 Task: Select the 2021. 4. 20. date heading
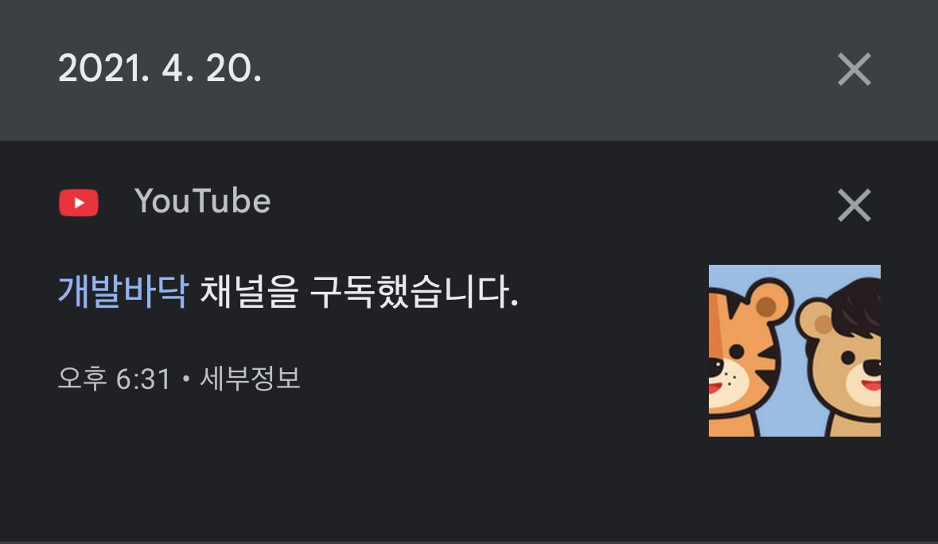click(x=160, y=68)
